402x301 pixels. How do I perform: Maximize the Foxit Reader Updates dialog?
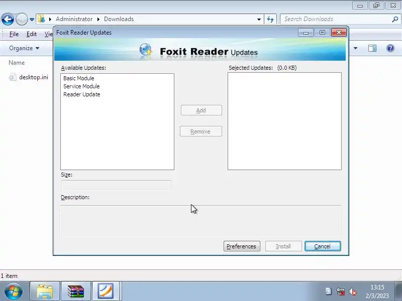coord(322,33)
